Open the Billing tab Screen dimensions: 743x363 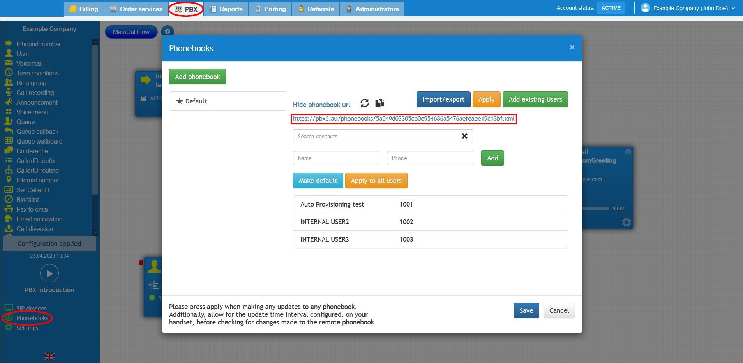(84, 9)
